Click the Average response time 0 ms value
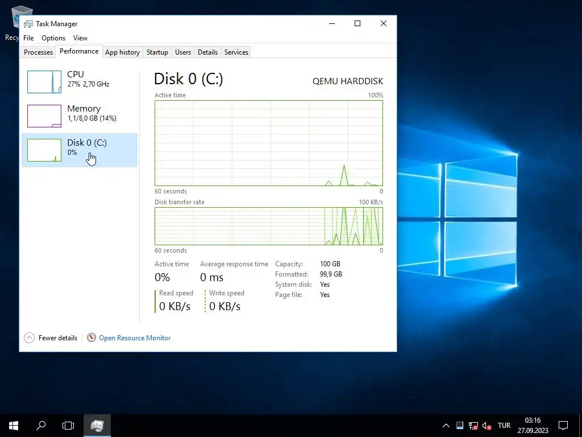This screenshot has width=582, height=437. tap(212, 277)
